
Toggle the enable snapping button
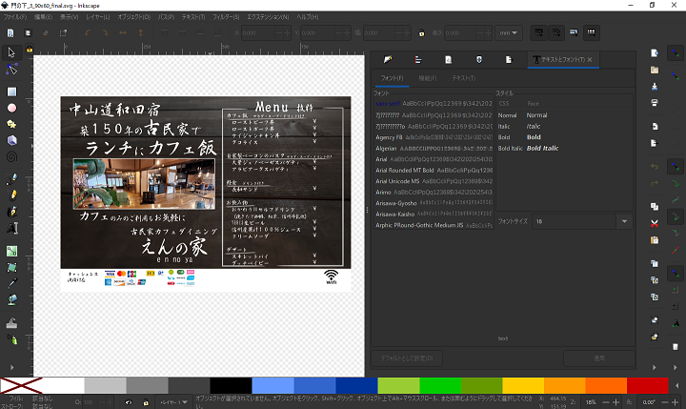pos(676,53)
